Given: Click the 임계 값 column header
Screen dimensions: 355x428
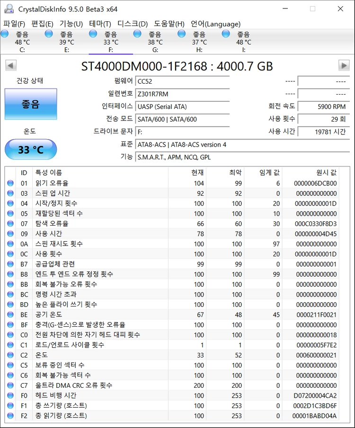Looking at the screenshot, I should click(x=263, y=173).
